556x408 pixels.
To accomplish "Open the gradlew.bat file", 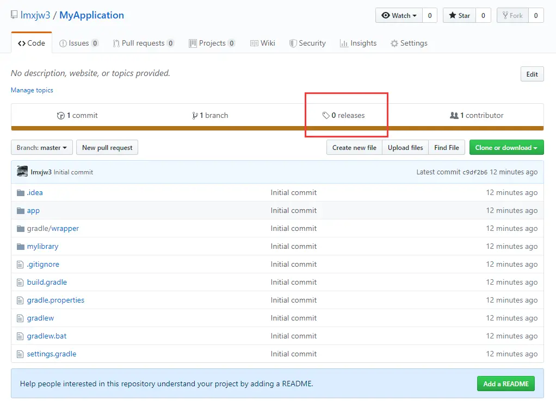I will 47,336.
